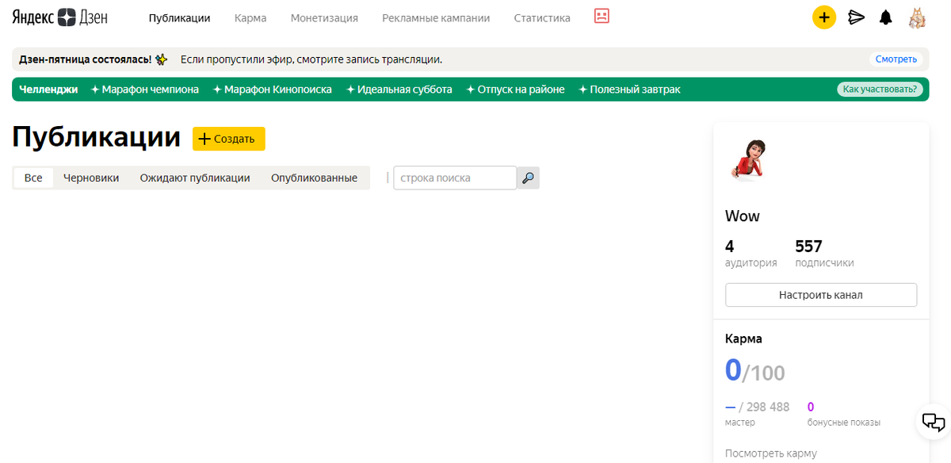This screenshot has width=951, height=463.
Task: Focus the строка поиска input field
Action: pyautogui.click(x=455, y=178)
